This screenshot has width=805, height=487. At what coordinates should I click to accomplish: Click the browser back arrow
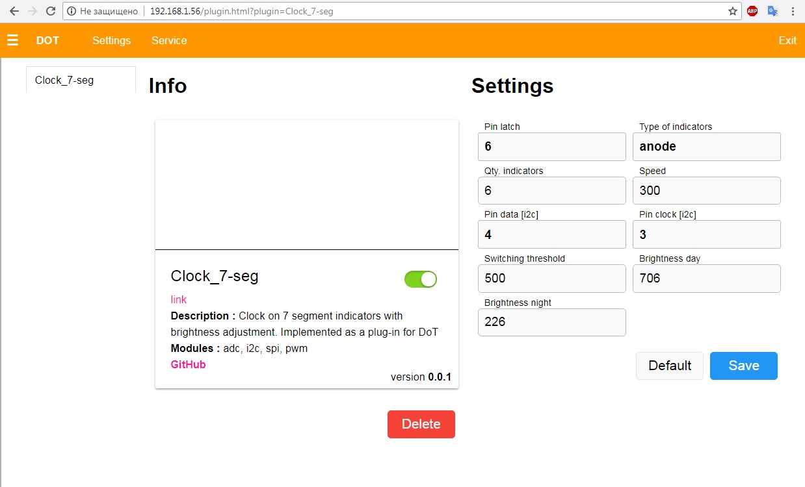pyautogui.click(x=14, y=11)
